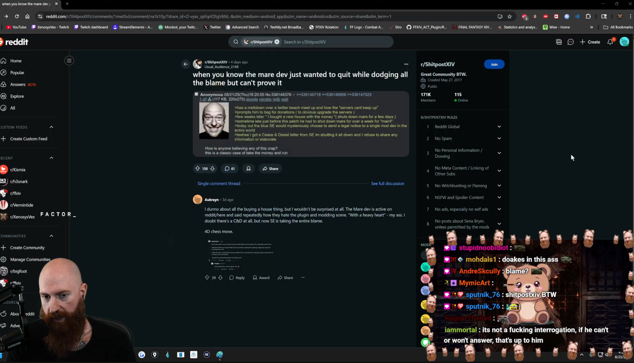The height and width of the screenshot is (363, 634).
Task: Open the 4chan screenshot post image
Action: pos(301,124)
